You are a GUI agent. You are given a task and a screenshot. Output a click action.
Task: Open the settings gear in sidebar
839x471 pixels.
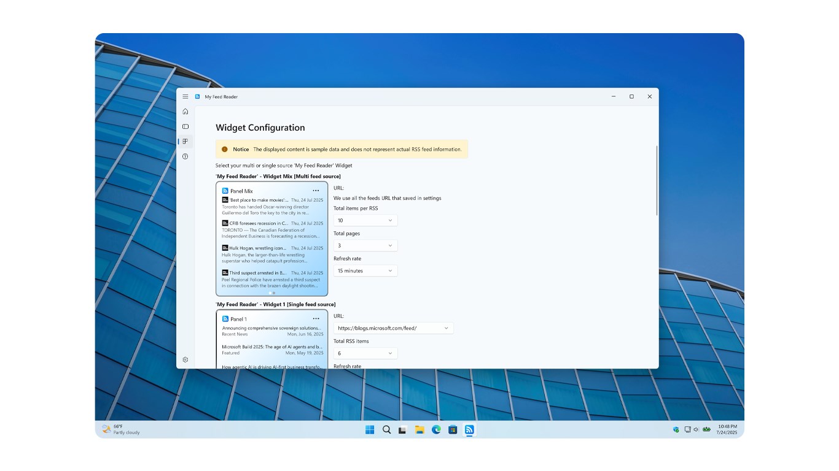click(185, 359)
